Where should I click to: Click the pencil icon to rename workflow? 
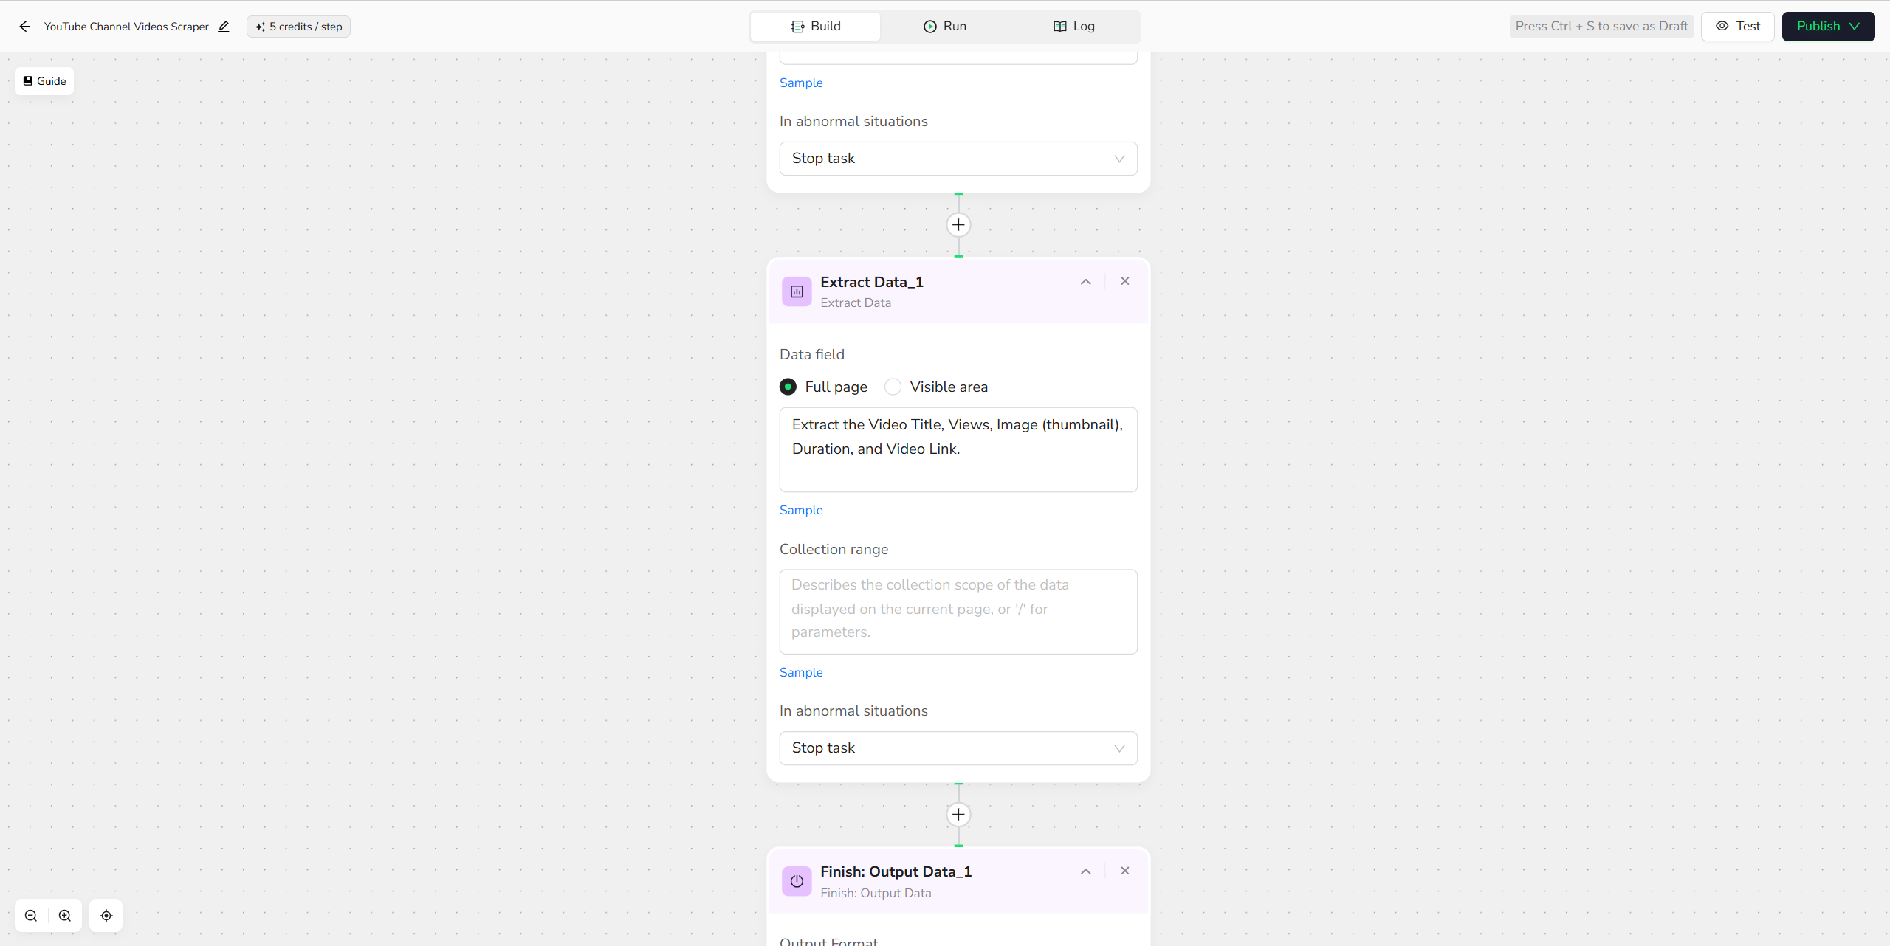pyautogui.click(x=224, y=27)
